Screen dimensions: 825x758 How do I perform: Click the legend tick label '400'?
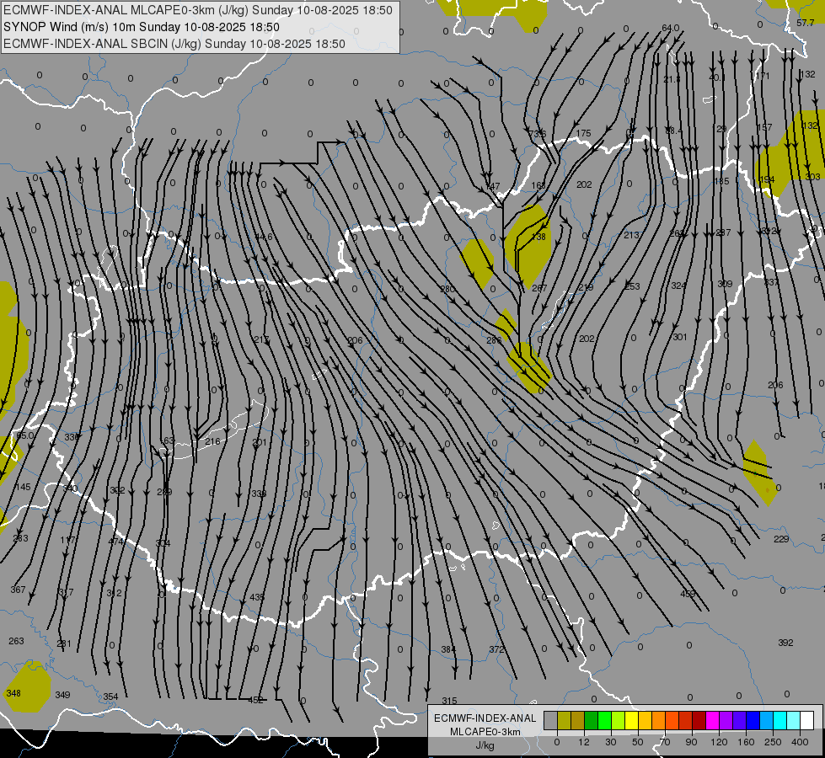[800, 743]
